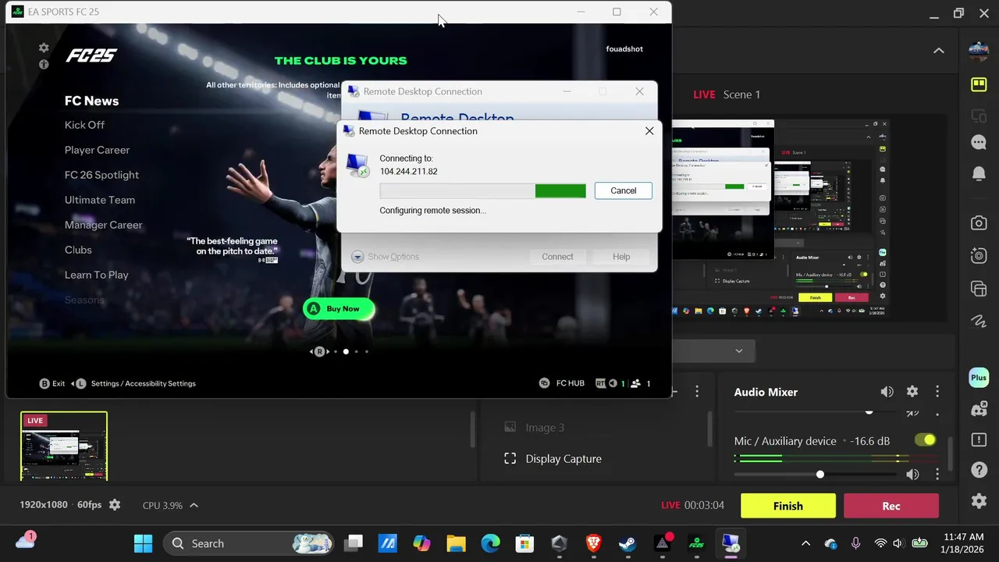Open the chat bubble icon in sidebar
Viewport: 999px width, 562px height.
[979, 143]
